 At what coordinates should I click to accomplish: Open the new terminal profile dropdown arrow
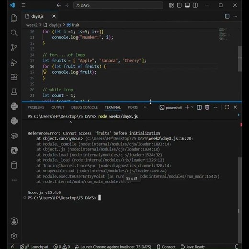point(192,107)
